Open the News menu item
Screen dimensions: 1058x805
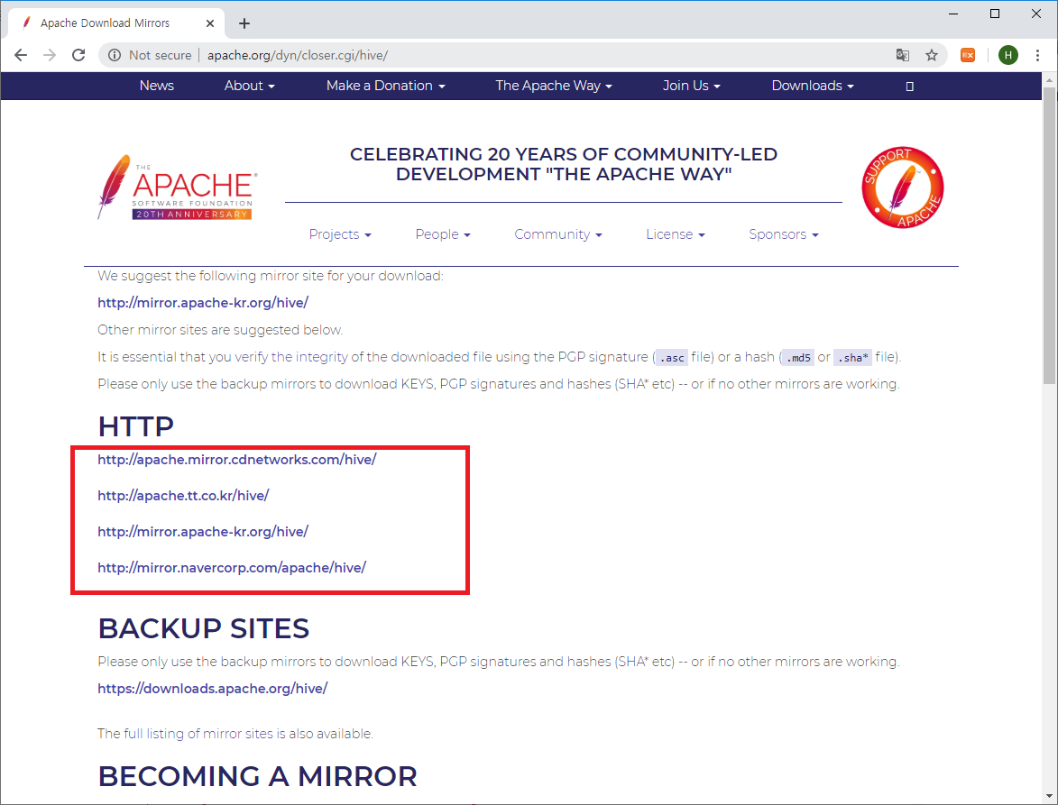157,86
